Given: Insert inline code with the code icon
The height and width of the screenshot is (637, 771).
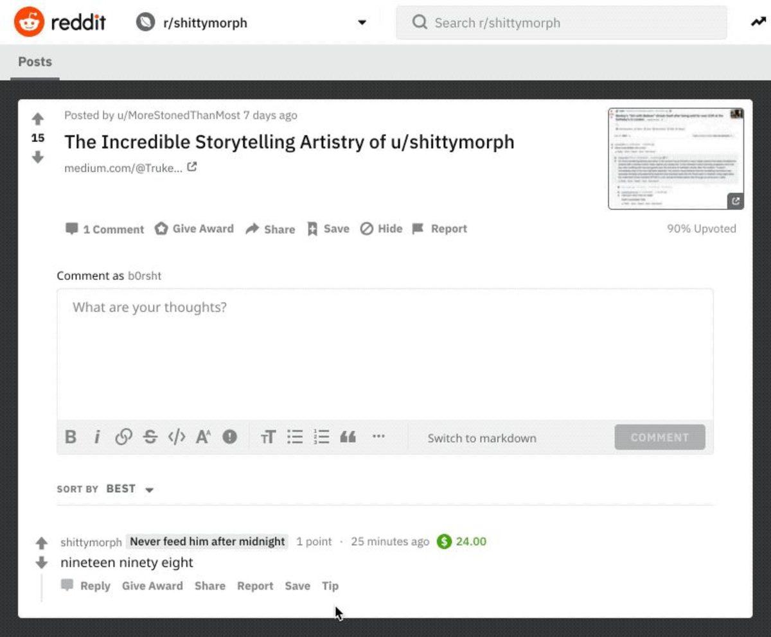Looking at the screenshot, I should (x=177, y=437).
